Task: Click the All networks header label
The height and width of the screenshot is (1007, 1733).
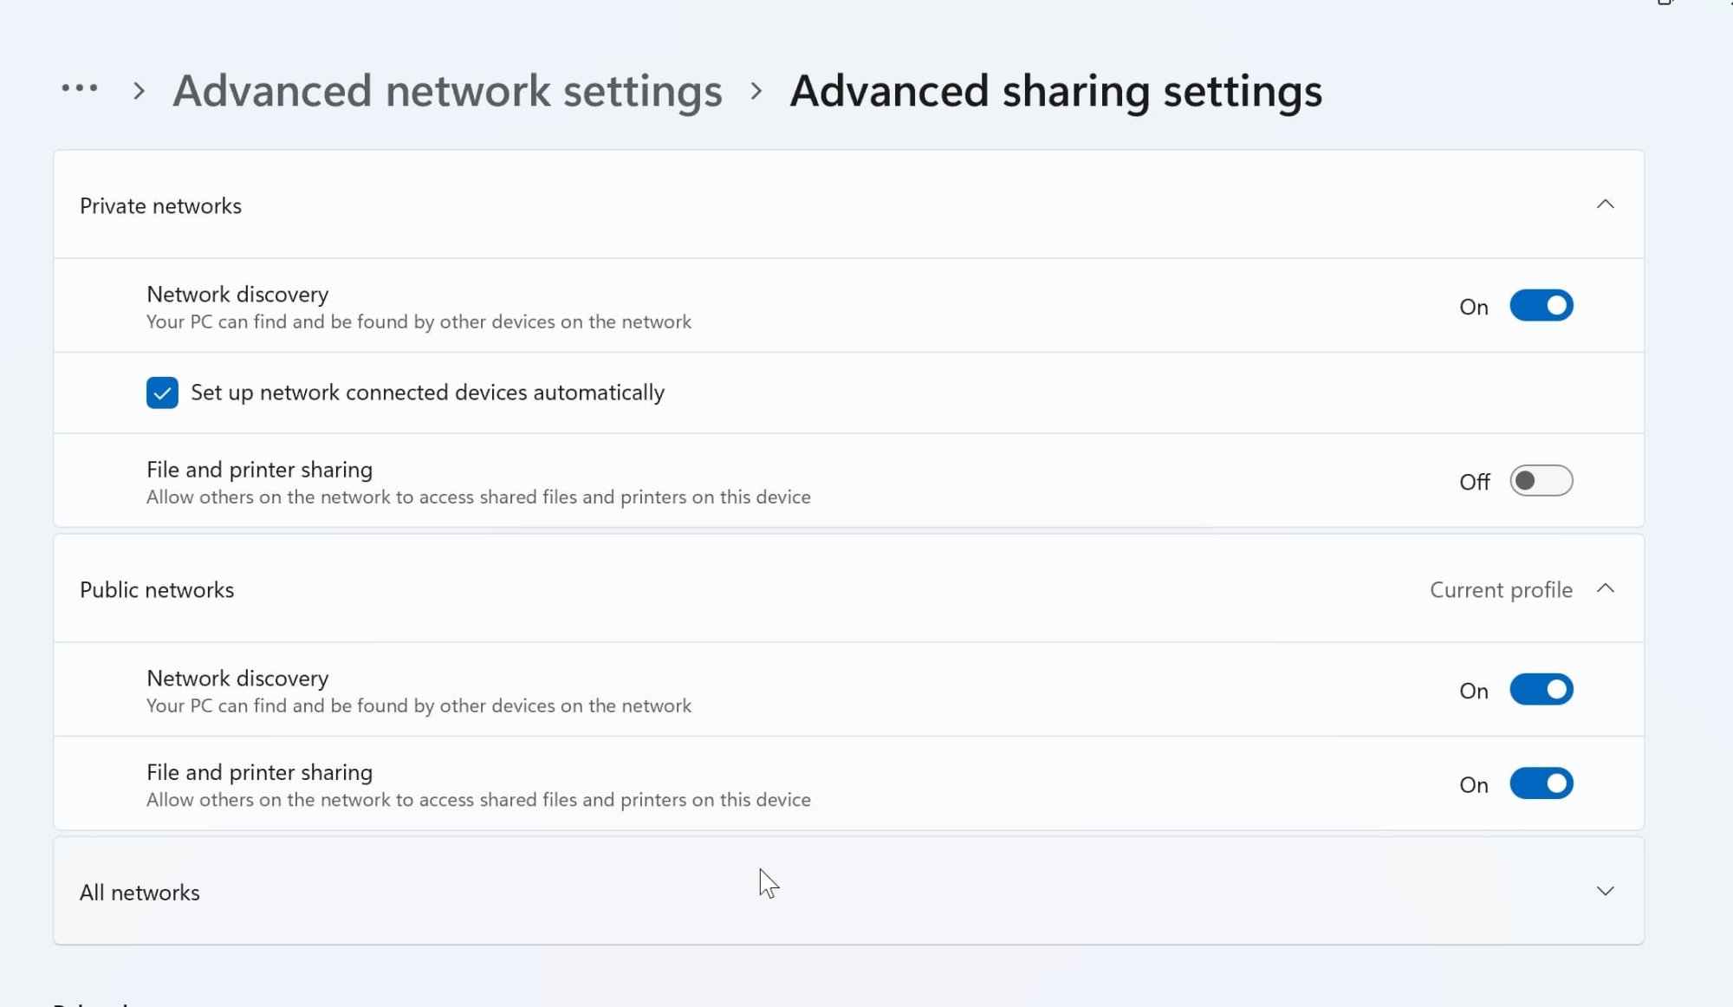Action: pyautogui.click(x=140, y=893)
